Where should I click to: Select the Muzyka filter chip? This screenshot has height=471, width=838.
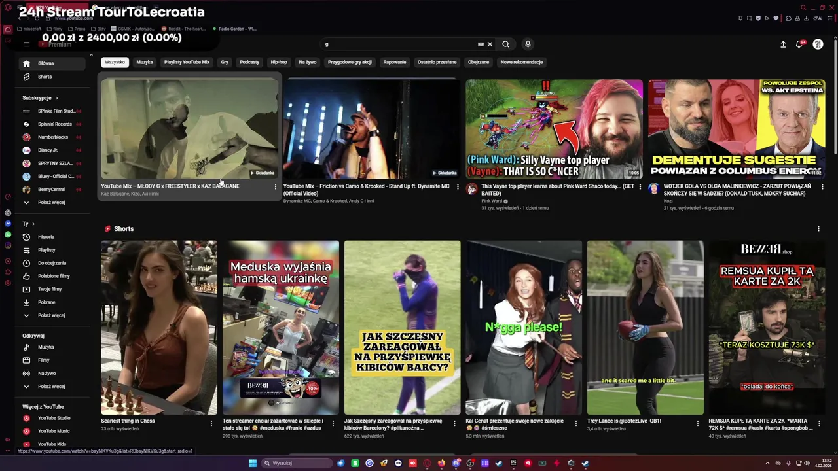coord(145,62)
